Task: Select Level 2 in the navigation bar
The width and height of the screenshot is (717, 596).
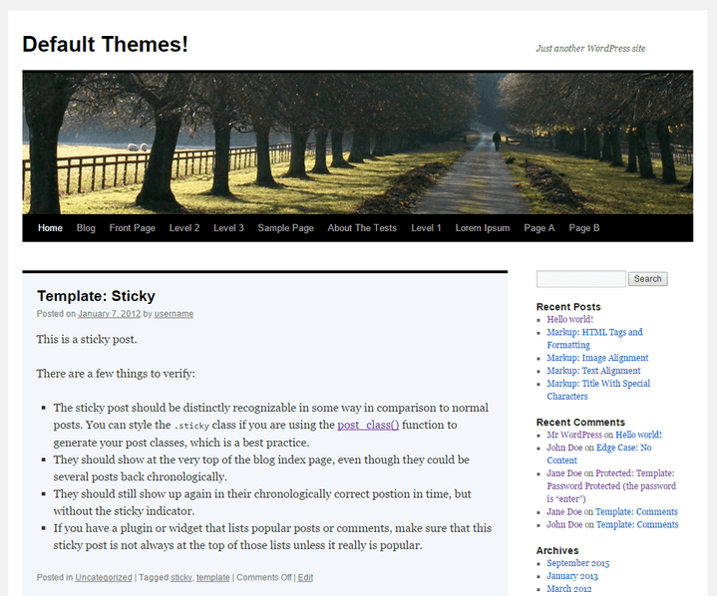Action: [x=184, y=228]
